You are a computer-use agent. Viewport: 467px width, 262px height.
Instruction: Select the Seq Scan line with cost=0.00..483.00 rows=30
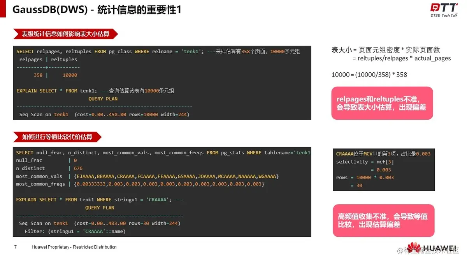coord(100,223)
